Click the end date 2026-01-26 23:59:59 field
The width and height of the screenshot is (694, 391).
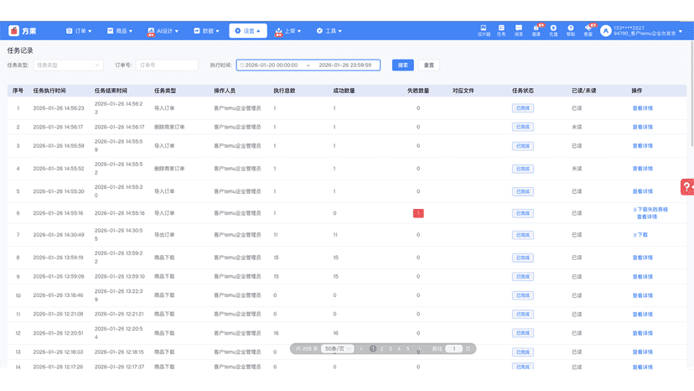(344, 65)
